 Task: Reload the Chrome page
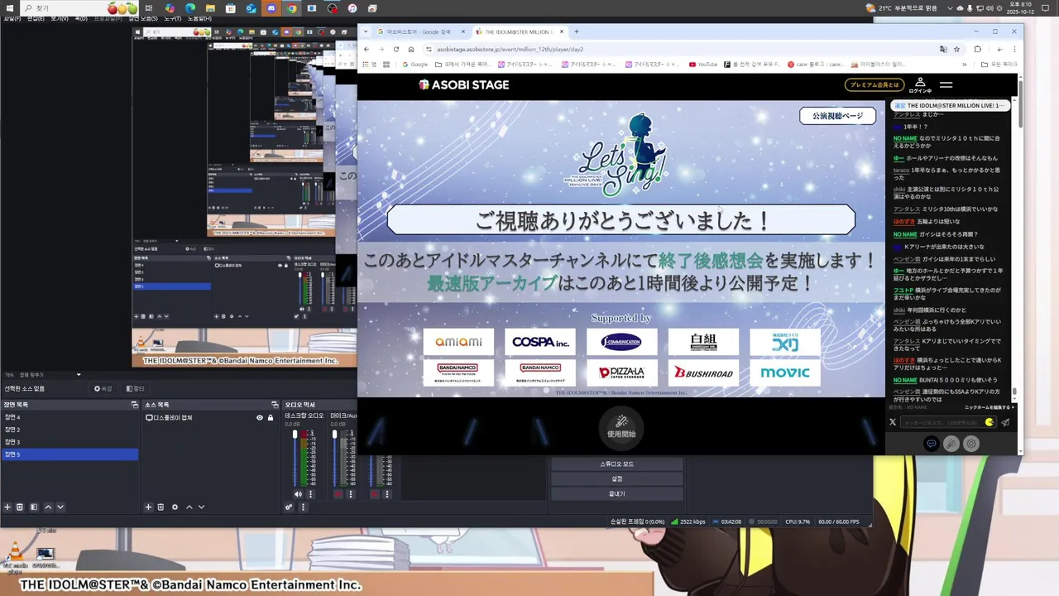[396, 49]
